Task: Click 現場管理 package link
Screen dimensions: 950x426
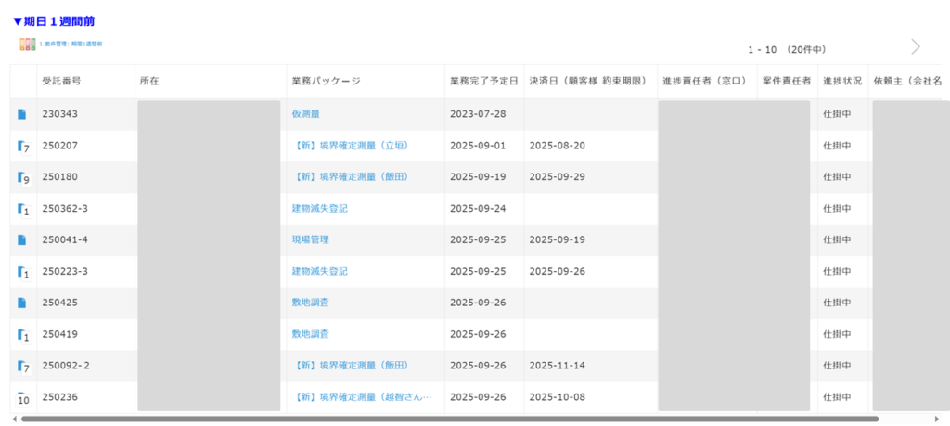Action: (x=310, y=239)
